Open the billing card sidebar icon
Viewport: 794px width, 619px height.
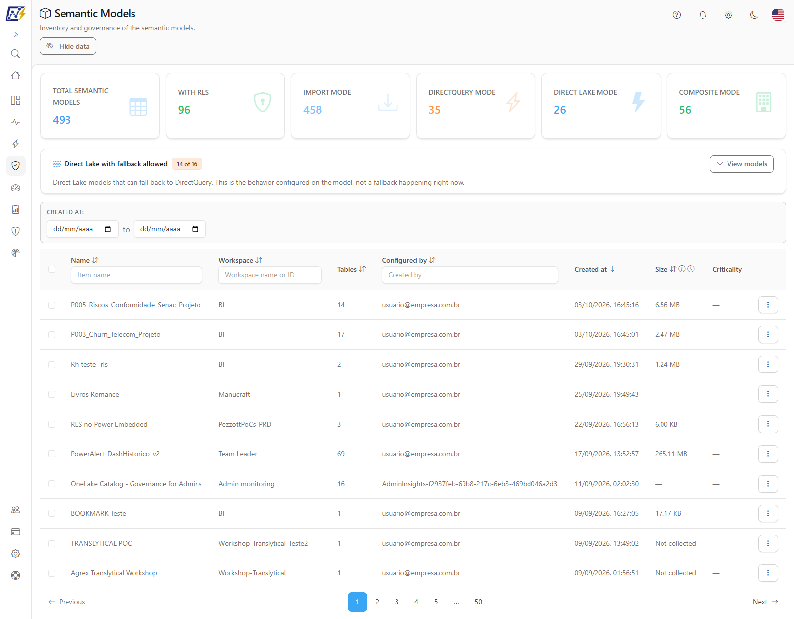click(15, 532)
